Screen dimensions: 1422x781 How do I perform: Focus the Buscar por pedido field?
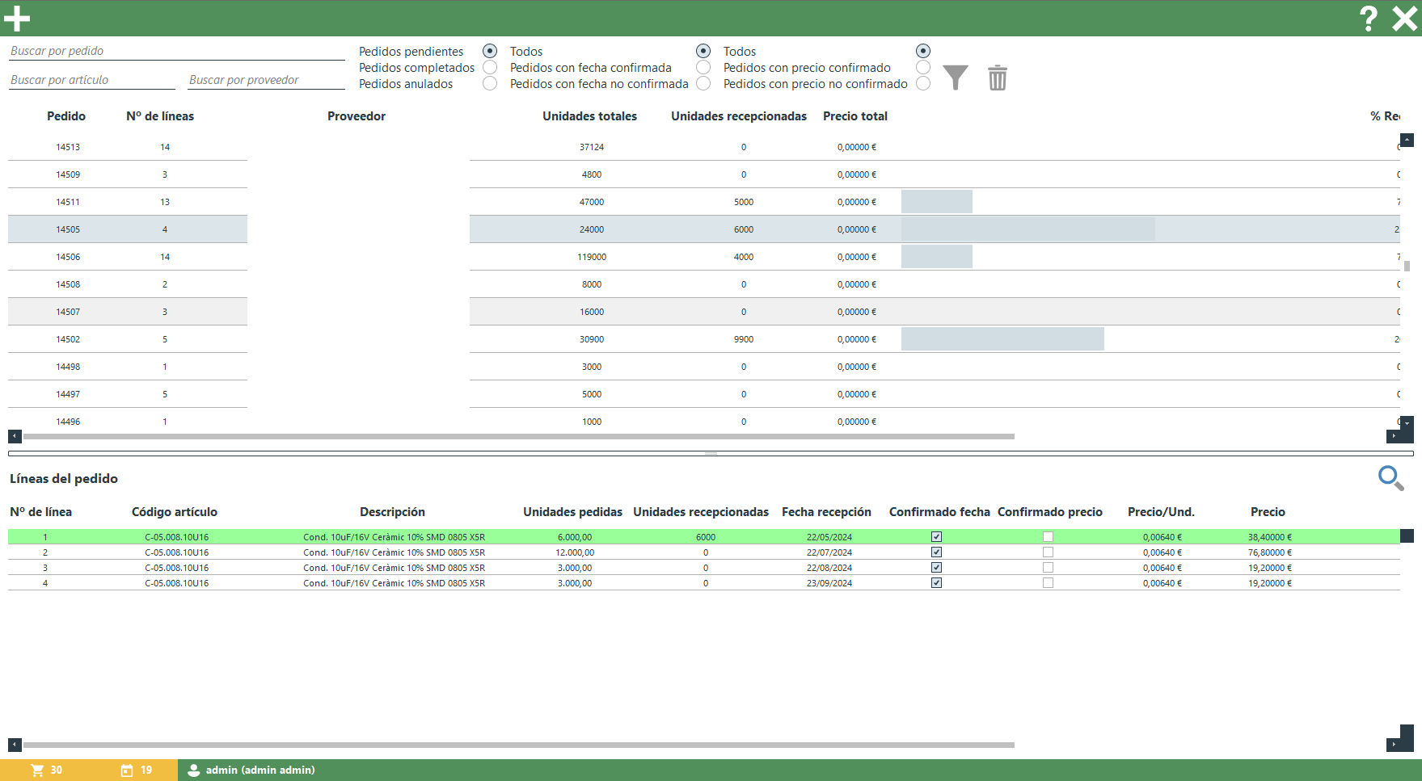click(177, 51)
